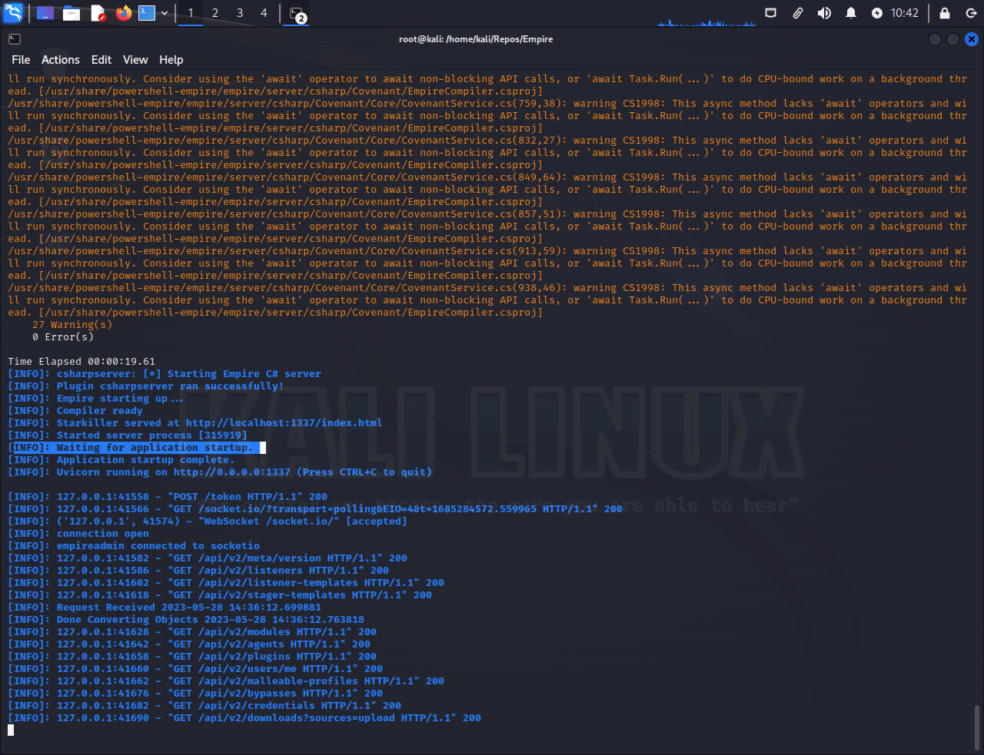
Task: Open the Help menu
Action: (171, 60)
